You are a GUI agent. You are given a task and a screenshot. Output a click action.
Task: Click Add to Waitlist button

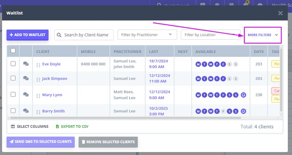tap(28, 35)
